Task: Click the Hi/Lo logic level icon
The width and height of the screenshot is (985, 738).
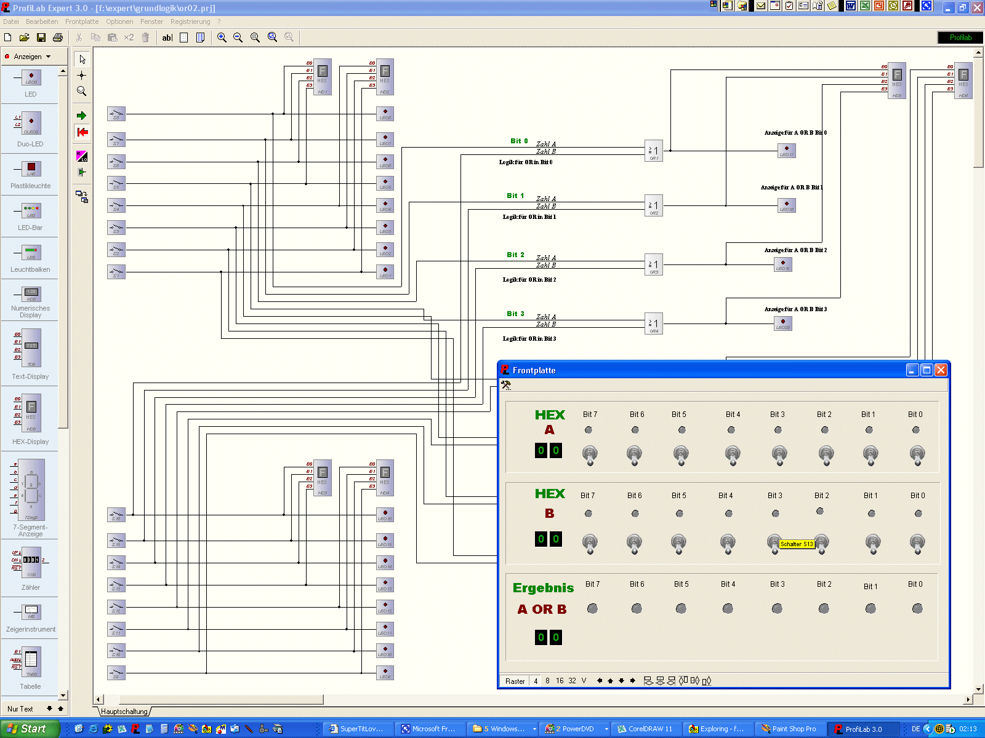Action: click(82, 156)
